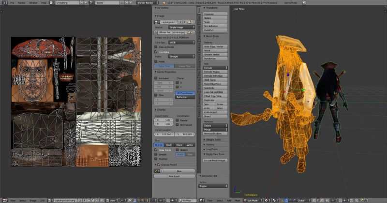This screenshot has width=387, height=203.
Task: Click the image browse icon in the UV editor header
Action: coord(50,200)
